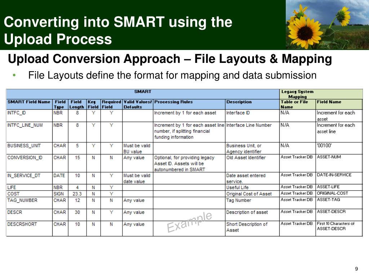Select the subheading 'Upload Conversion Approach – File Layouts & Mapping'
This screenshot has width=369, height=276.
[170, 59]
